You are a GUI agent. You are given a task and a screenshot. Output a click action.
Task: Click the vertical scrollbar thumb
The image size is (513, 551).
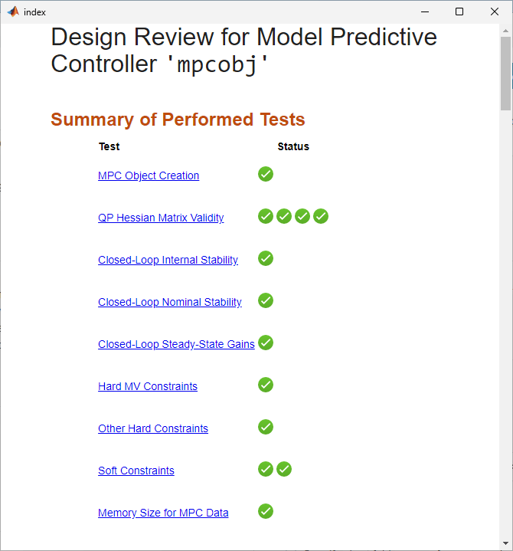coord(506,73)
